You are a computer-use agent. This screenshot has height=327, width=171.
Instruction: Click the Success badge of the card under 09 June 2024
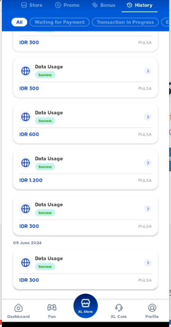coord(45,267)
